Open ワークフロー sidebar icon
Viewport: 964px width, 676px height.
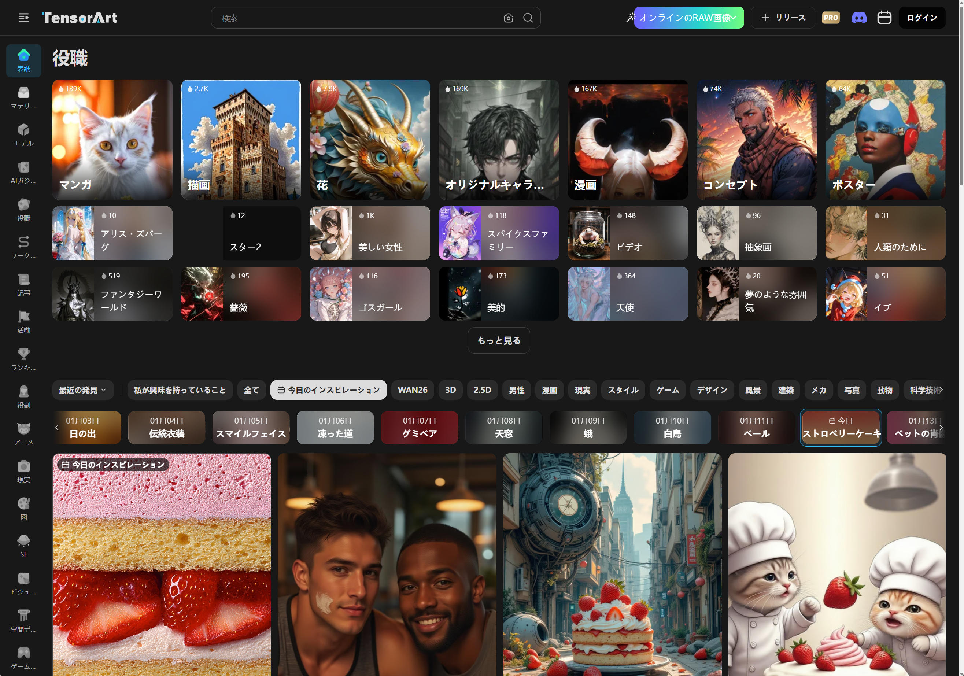click(23, 247)
